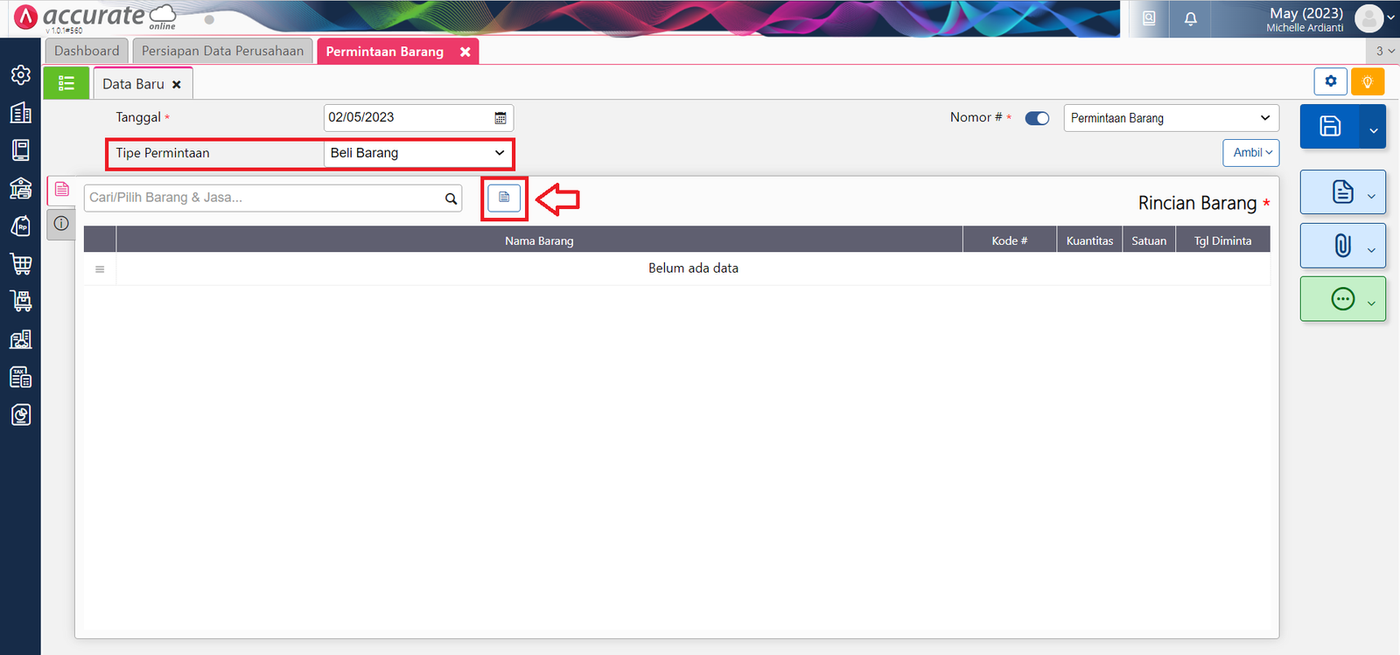The height and width of the screenshot is (655, 1400).
Task: Expand the Tipe Permintaan dropdown
Action: tap(417, 153)
